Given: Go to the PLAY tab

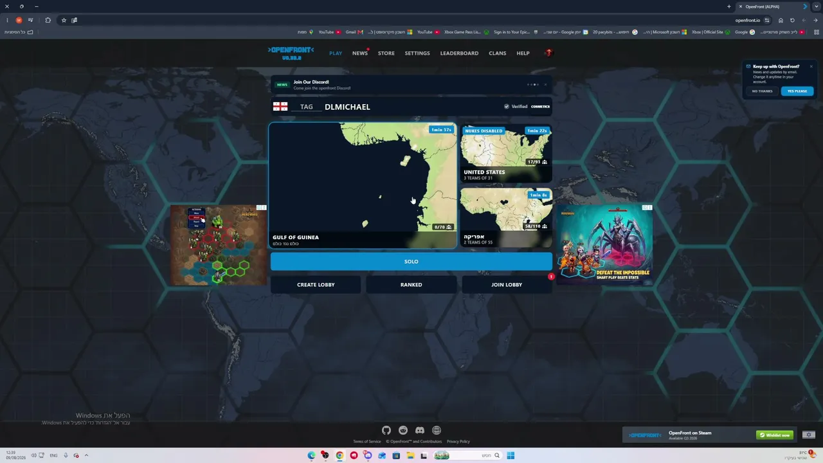Looking at the screenshot, I should coord(336,53).
